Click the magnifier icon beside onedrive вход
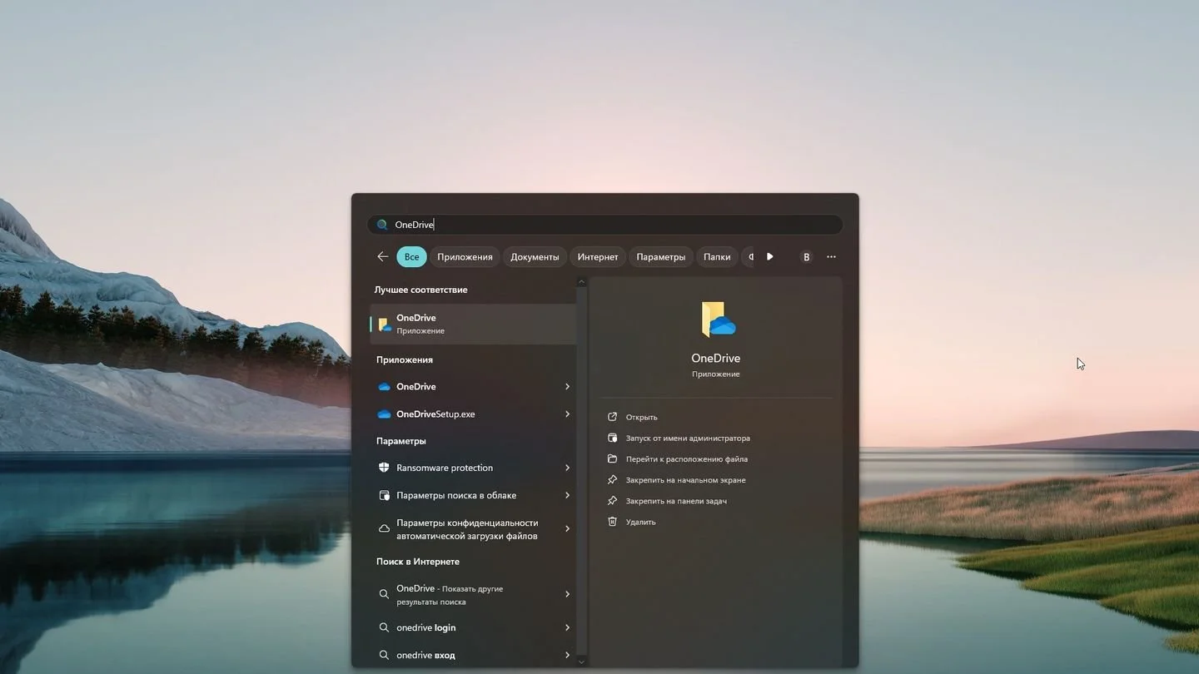Viewport: 1199px width, 674px height. [x=384, y=655]
